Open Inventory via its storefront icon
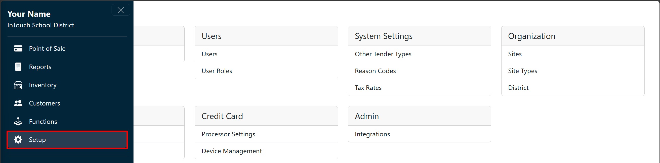 tap(18, 85)
